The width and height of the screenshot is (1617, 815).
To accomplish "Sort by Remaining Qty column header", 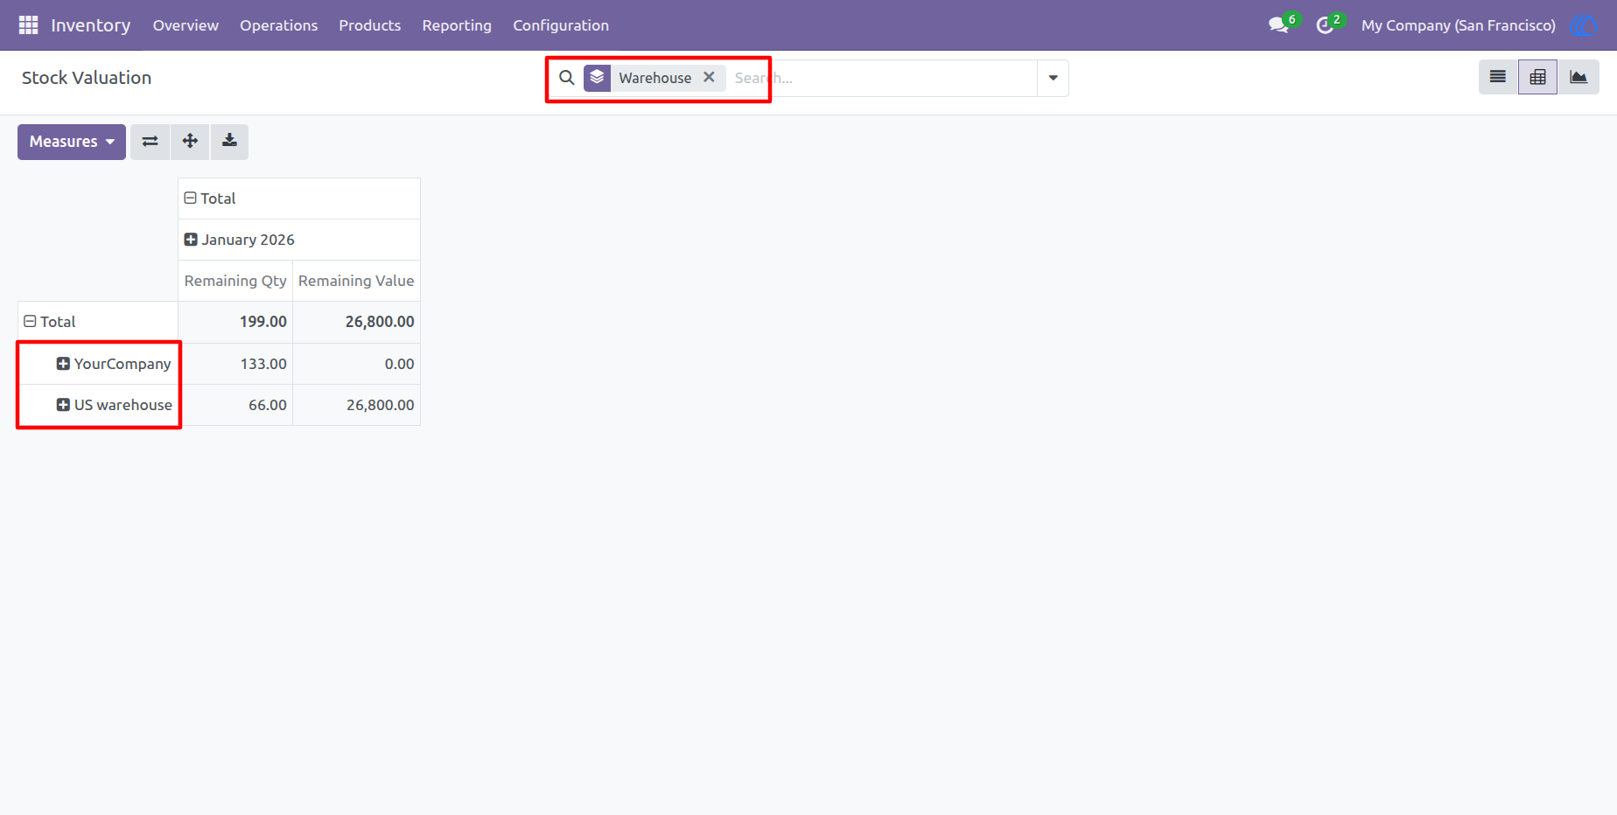I will coord(235,281).
